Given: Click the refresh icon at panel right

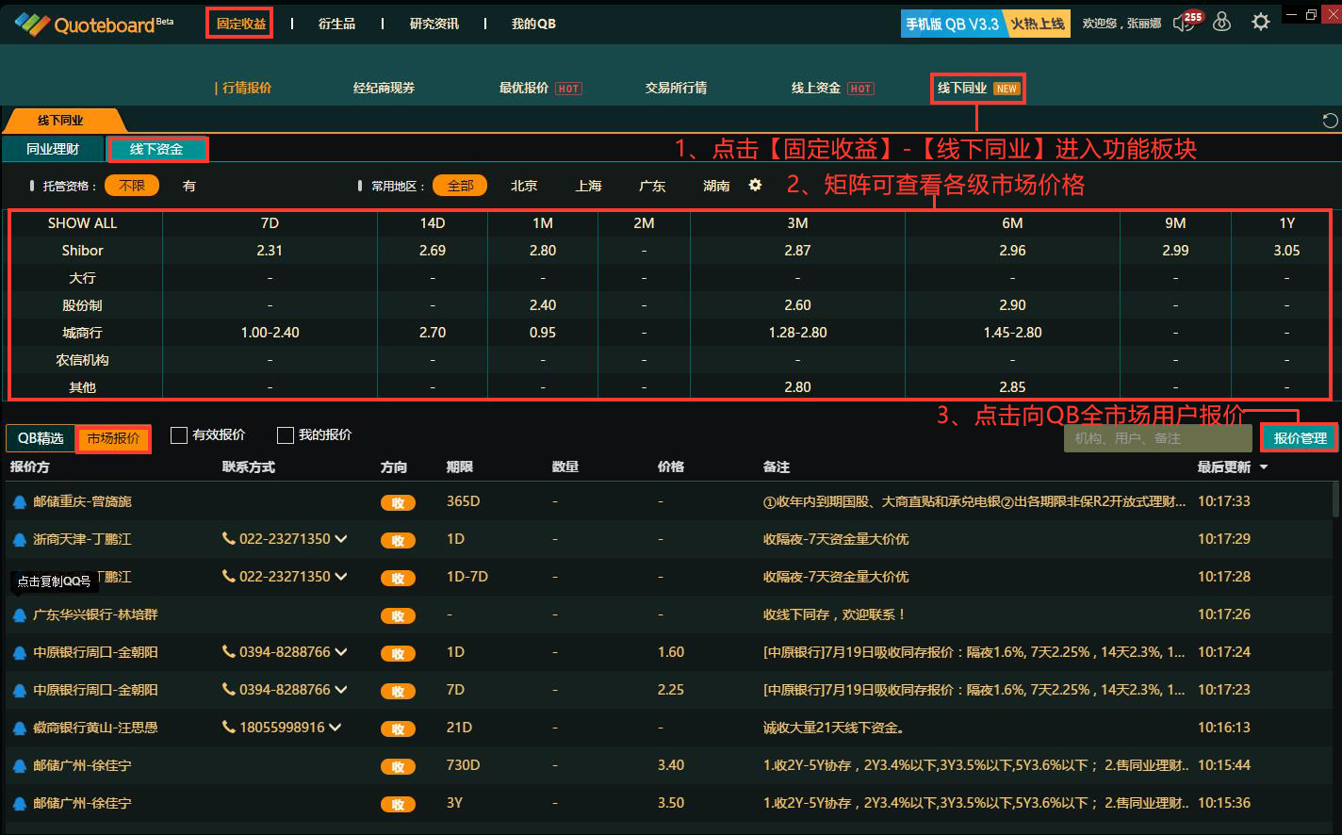Looking at the screenshot, I should click(x=1330, y=121).
